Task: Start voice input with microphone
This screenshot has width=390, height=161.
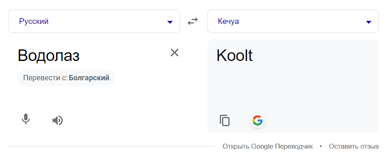Action: (x=26, y=119)
